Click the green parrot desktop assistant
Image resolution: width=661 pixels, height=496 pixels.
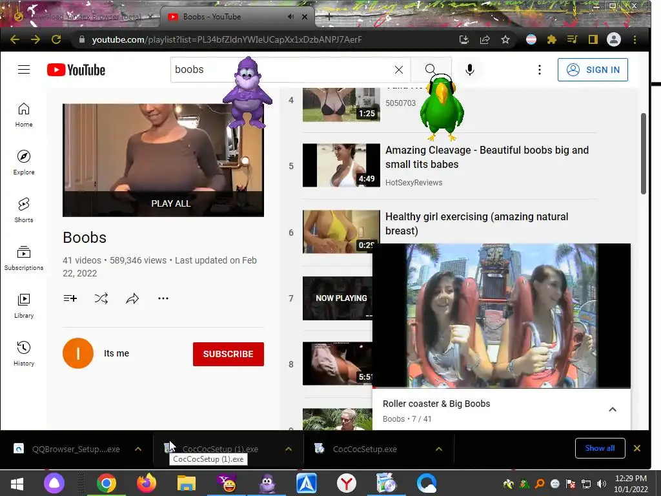pyautogui.click(x=442, y=108)
